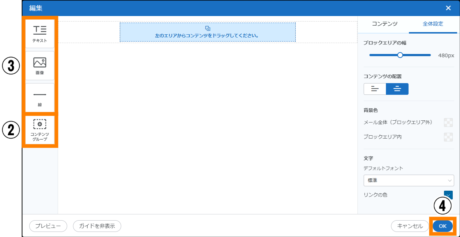Close the 編集 dialog with the X
Image resolution: width=460 pixels, height=237 pixels.
(x=448, y=8)
